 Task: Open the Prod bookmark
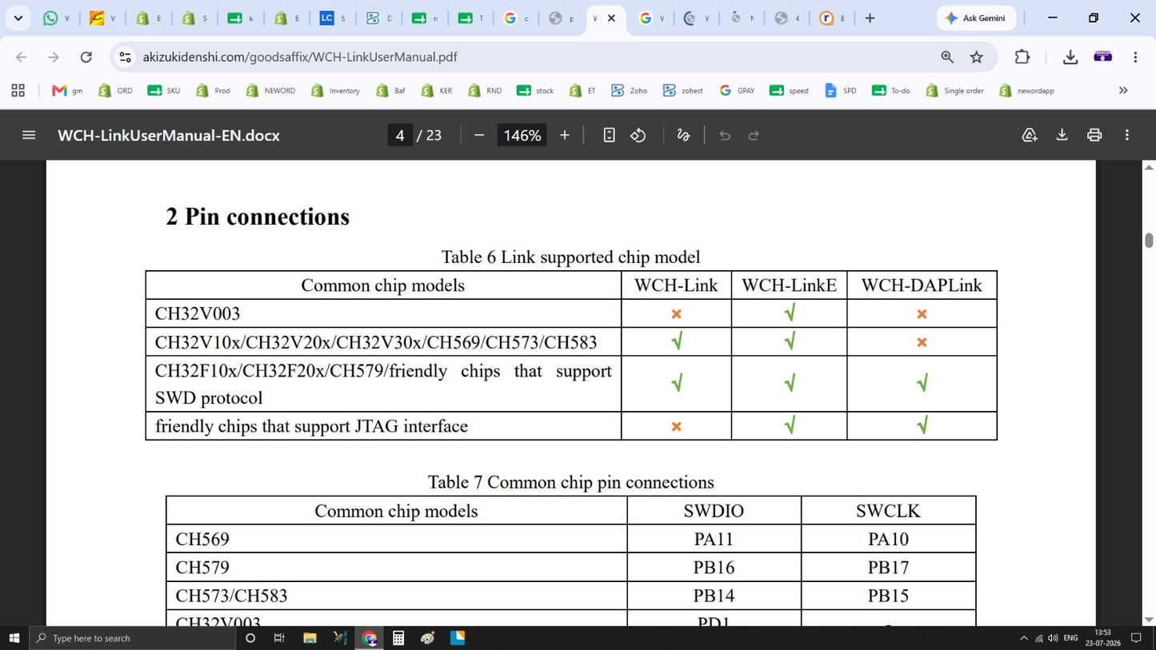[213, 90]
